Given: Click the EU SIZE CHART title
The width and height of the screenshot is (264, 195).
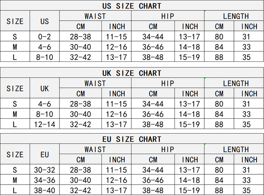Looking at the screenshot, I should [x=132, y=139].
